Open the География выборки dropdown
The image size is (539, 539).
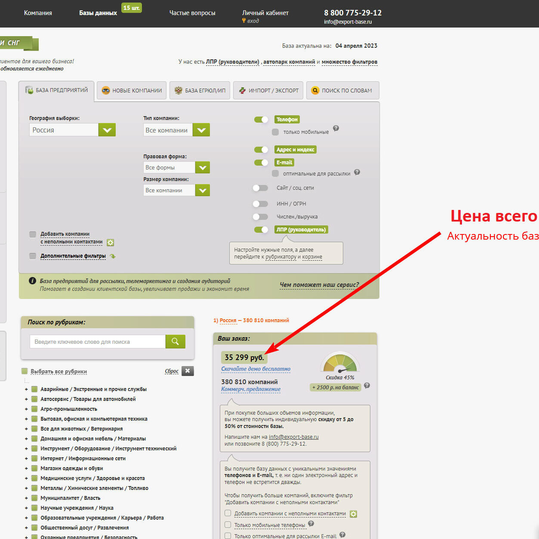(x=107, y=130)
